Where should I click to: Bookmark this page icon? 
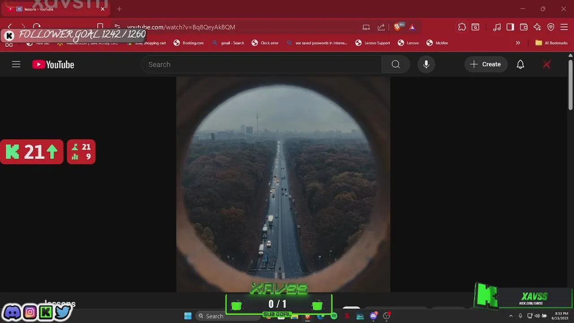(x=100, y=27)
